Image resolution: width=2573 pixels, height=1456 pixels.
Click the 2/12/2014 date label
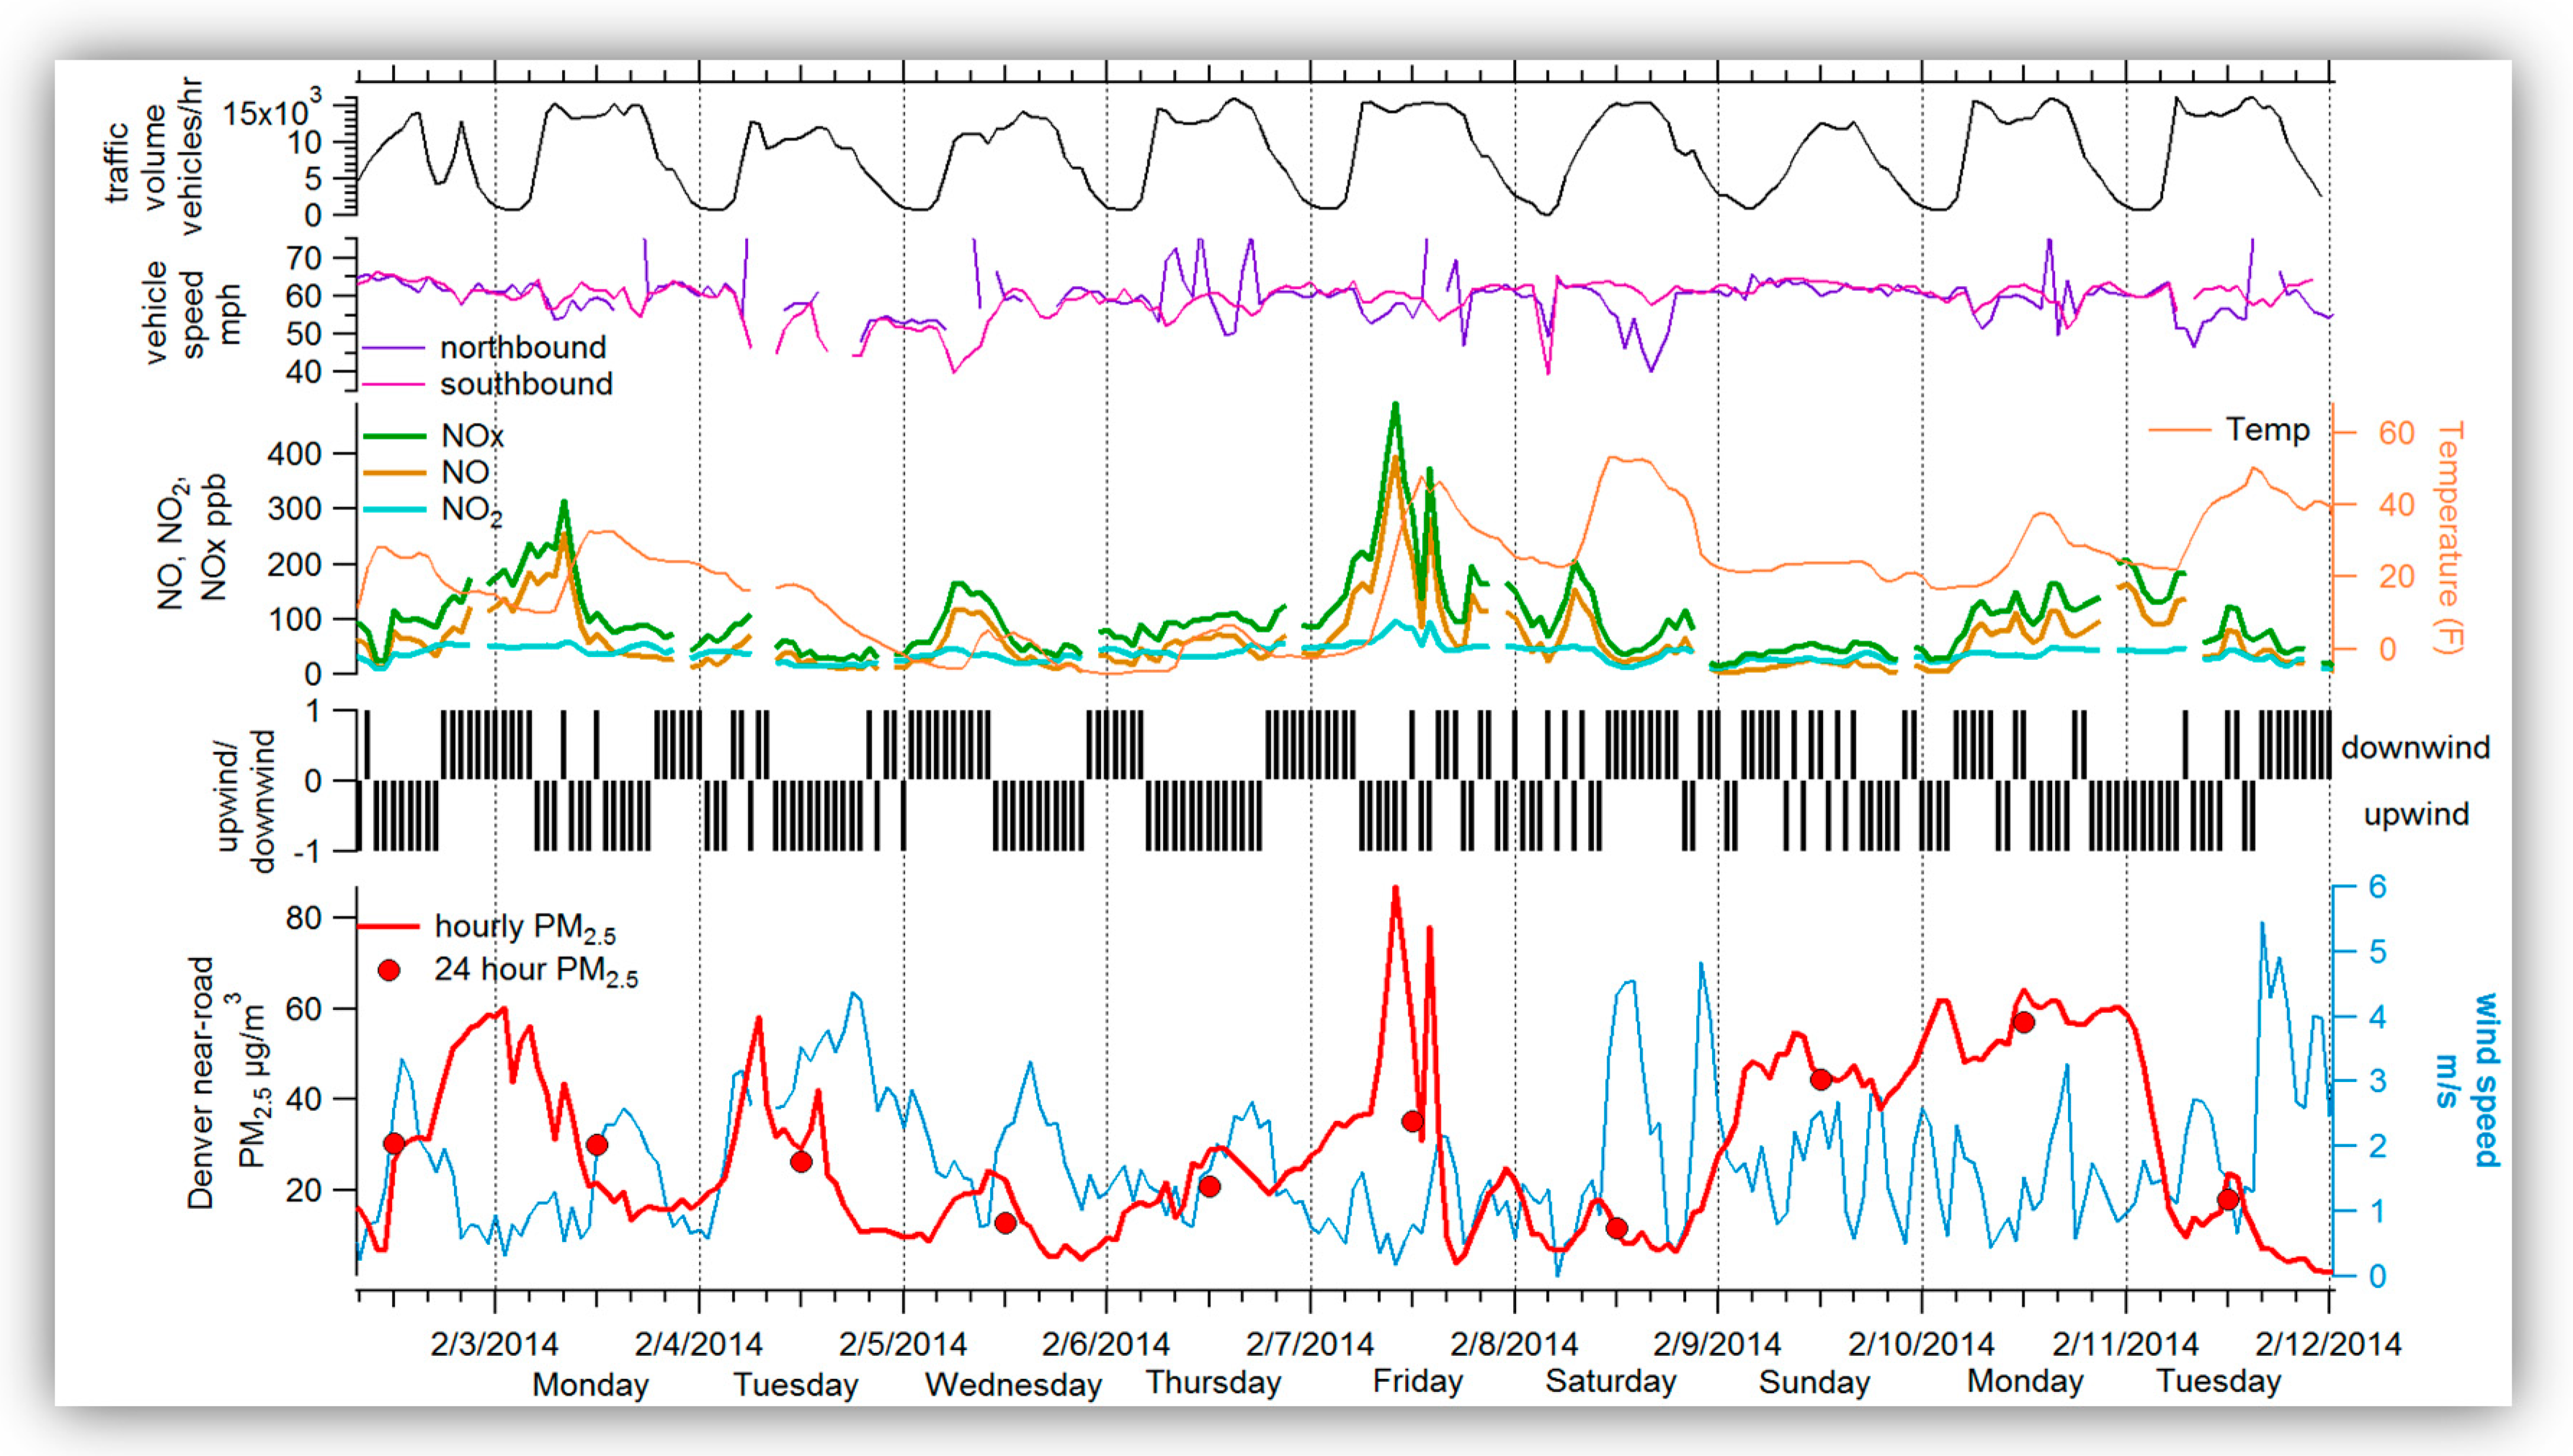2327,1343
